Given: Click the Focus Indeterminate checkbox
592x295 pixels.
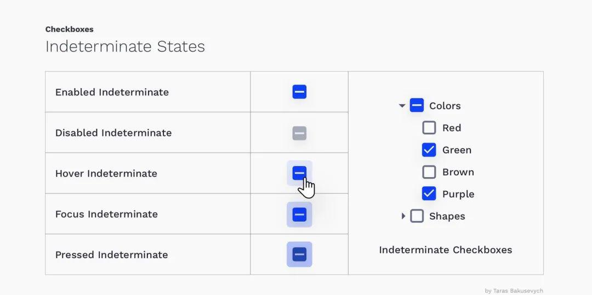Looking at the screenshot, I should click(299, 214).
